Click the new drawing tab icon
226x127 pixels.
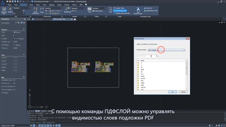tap(75, 19)
